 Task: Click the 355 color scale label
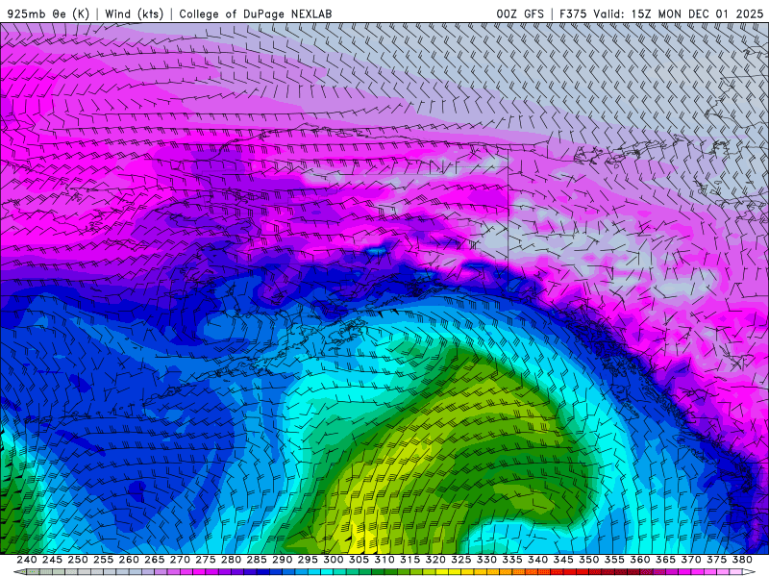[x=614, y=560]
